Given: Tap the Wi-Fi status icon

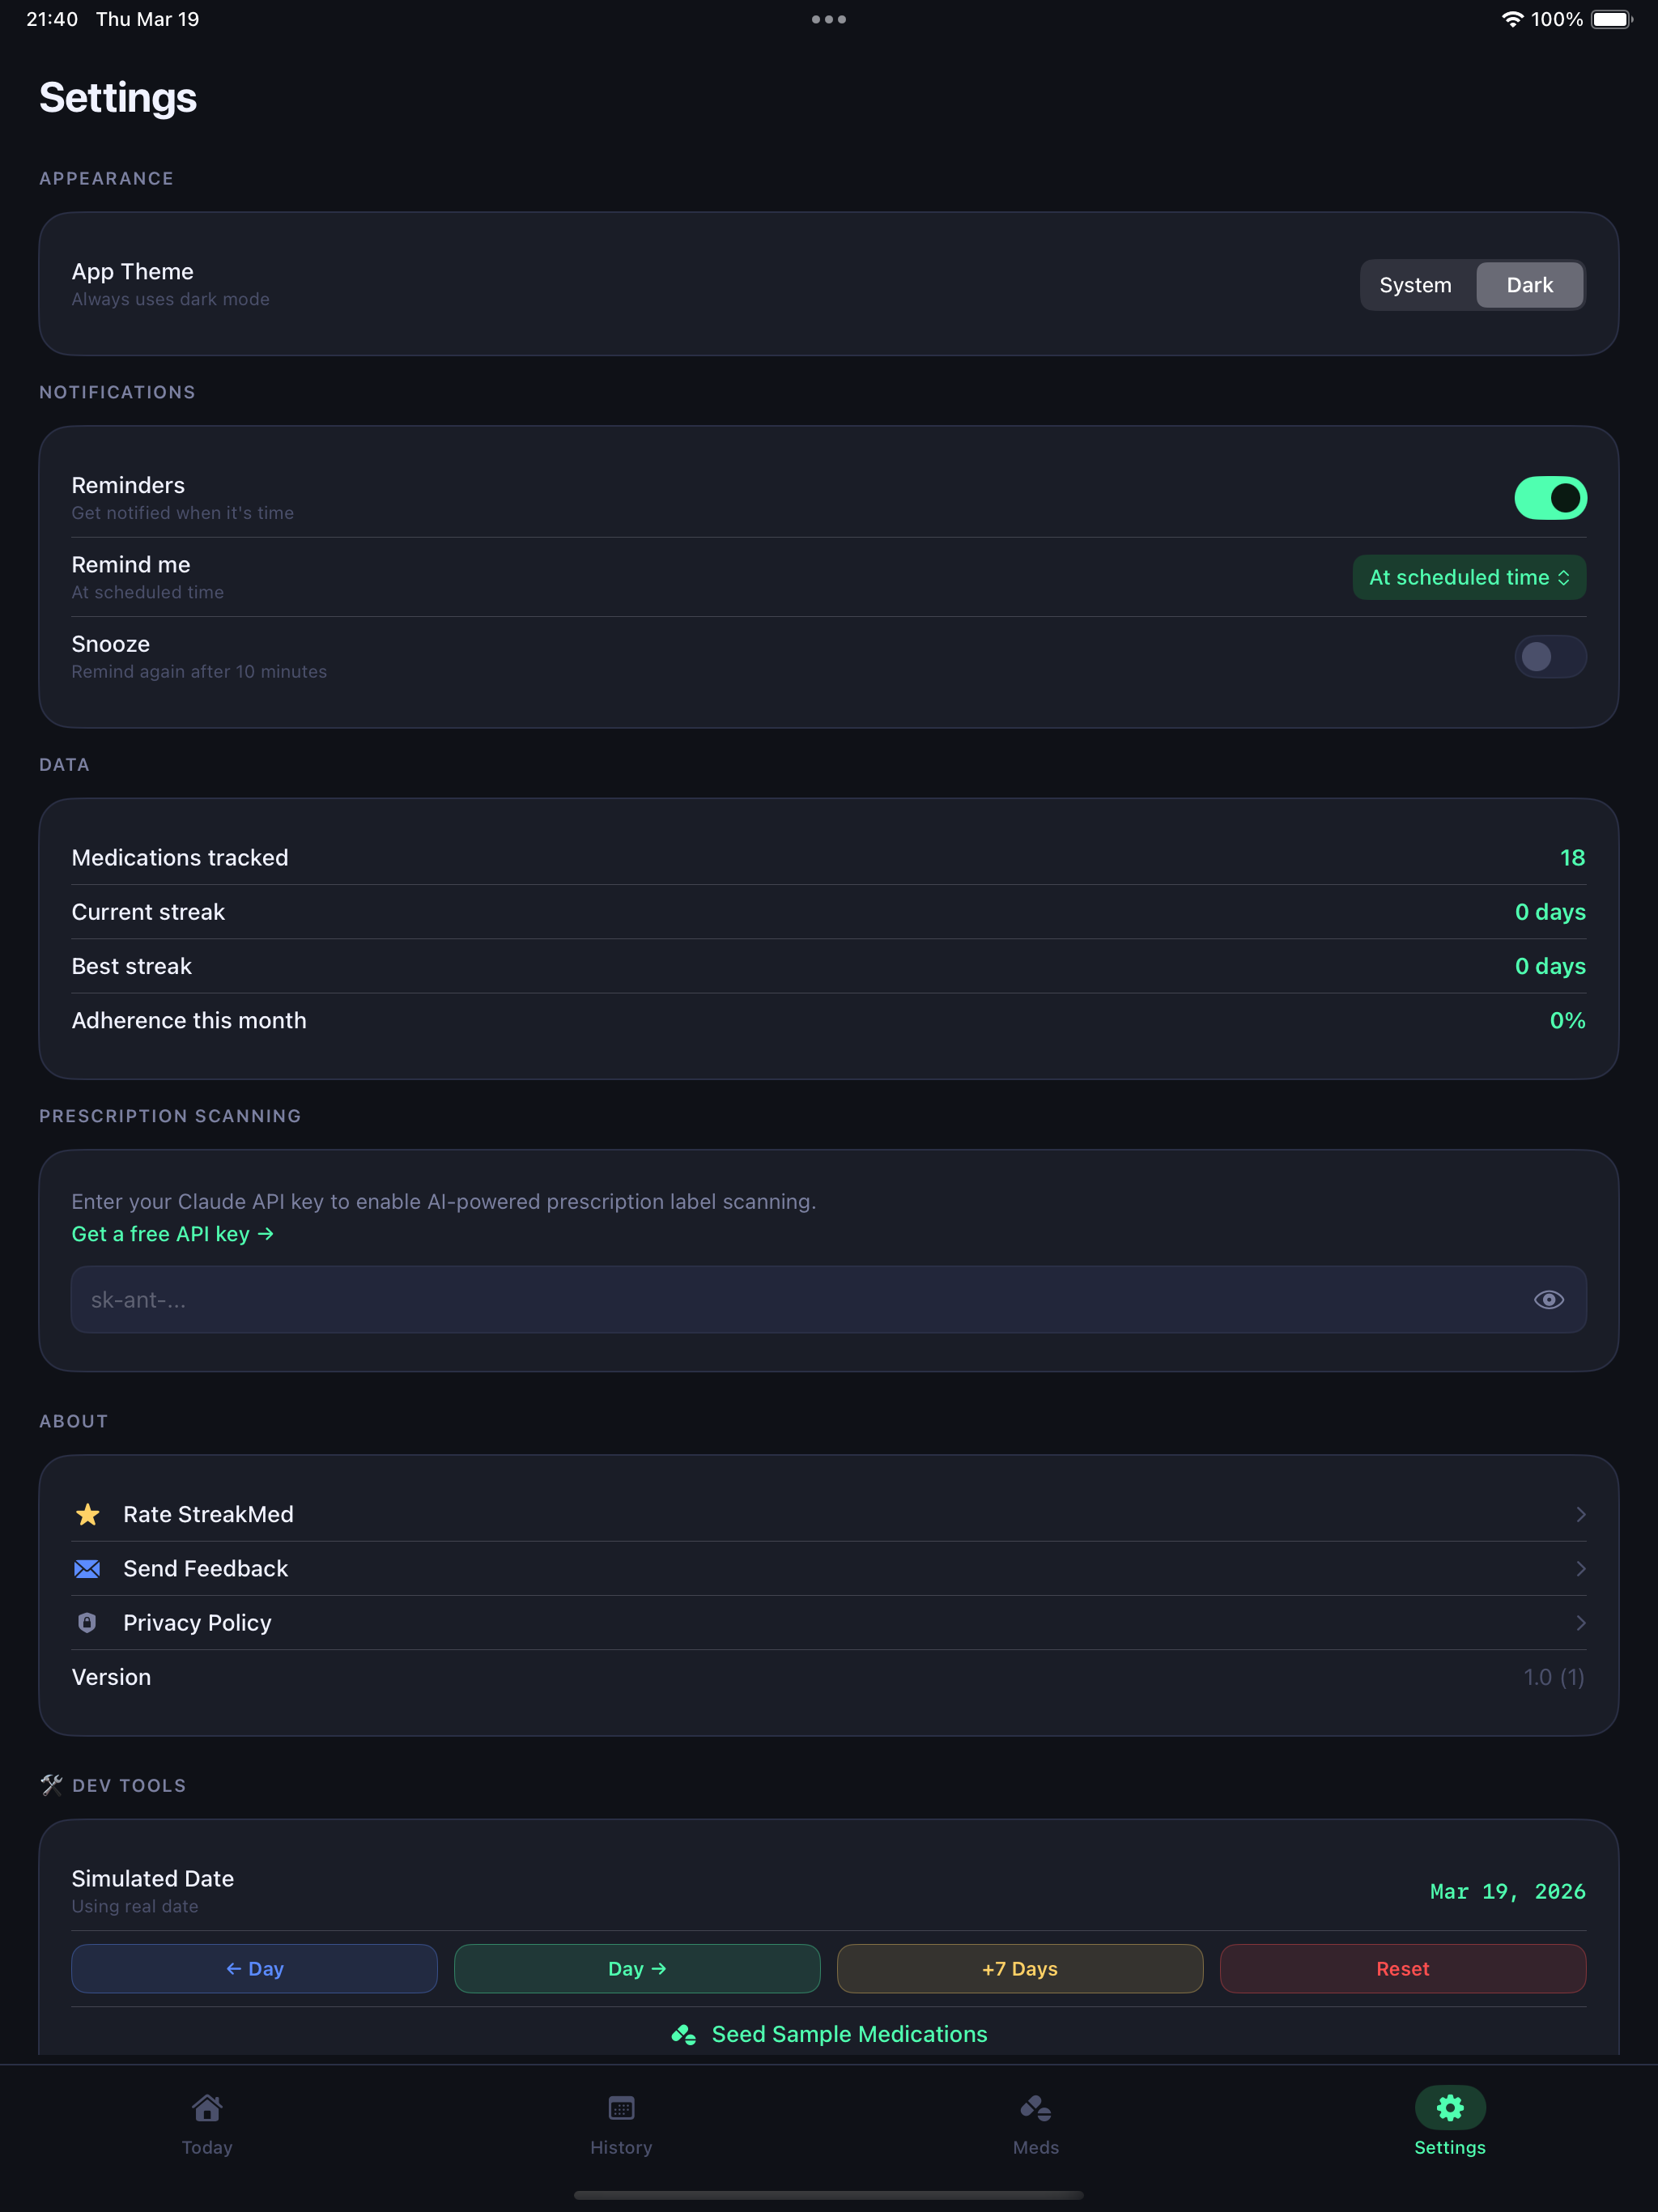Looking at the screenshot, I should coord(1512,19).
